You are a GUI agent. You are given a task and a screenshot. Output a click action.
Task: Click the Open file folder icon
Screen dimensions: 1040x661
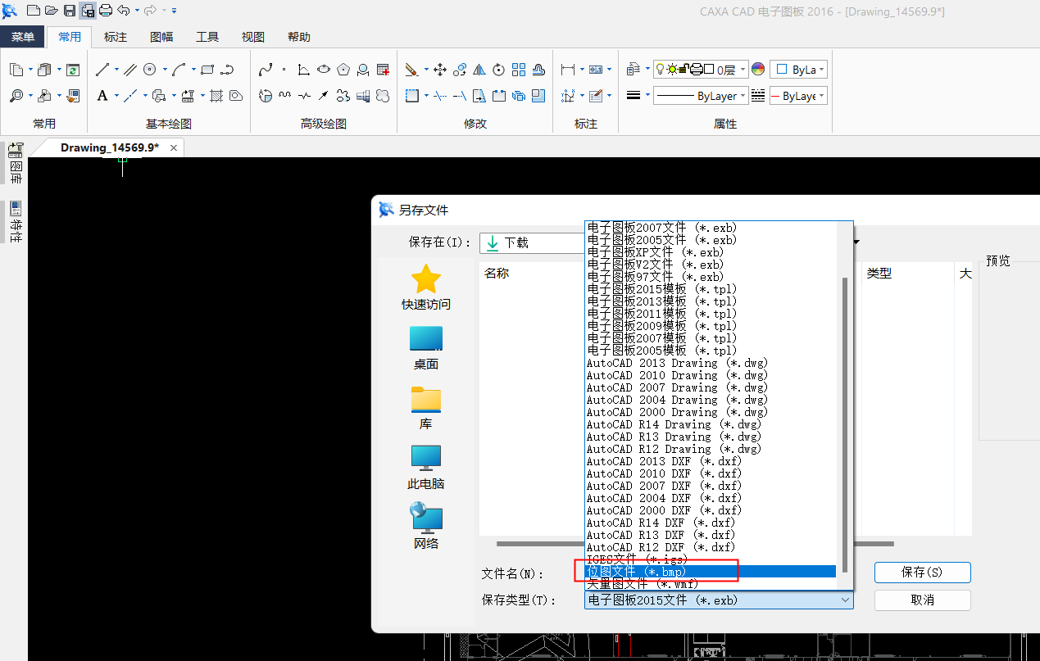coord(52,11)
